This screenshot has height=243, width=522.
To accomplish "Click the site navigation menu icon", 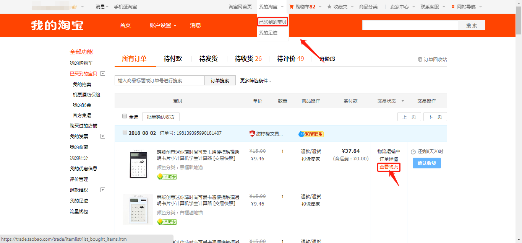I will click(x=453, y=7).
